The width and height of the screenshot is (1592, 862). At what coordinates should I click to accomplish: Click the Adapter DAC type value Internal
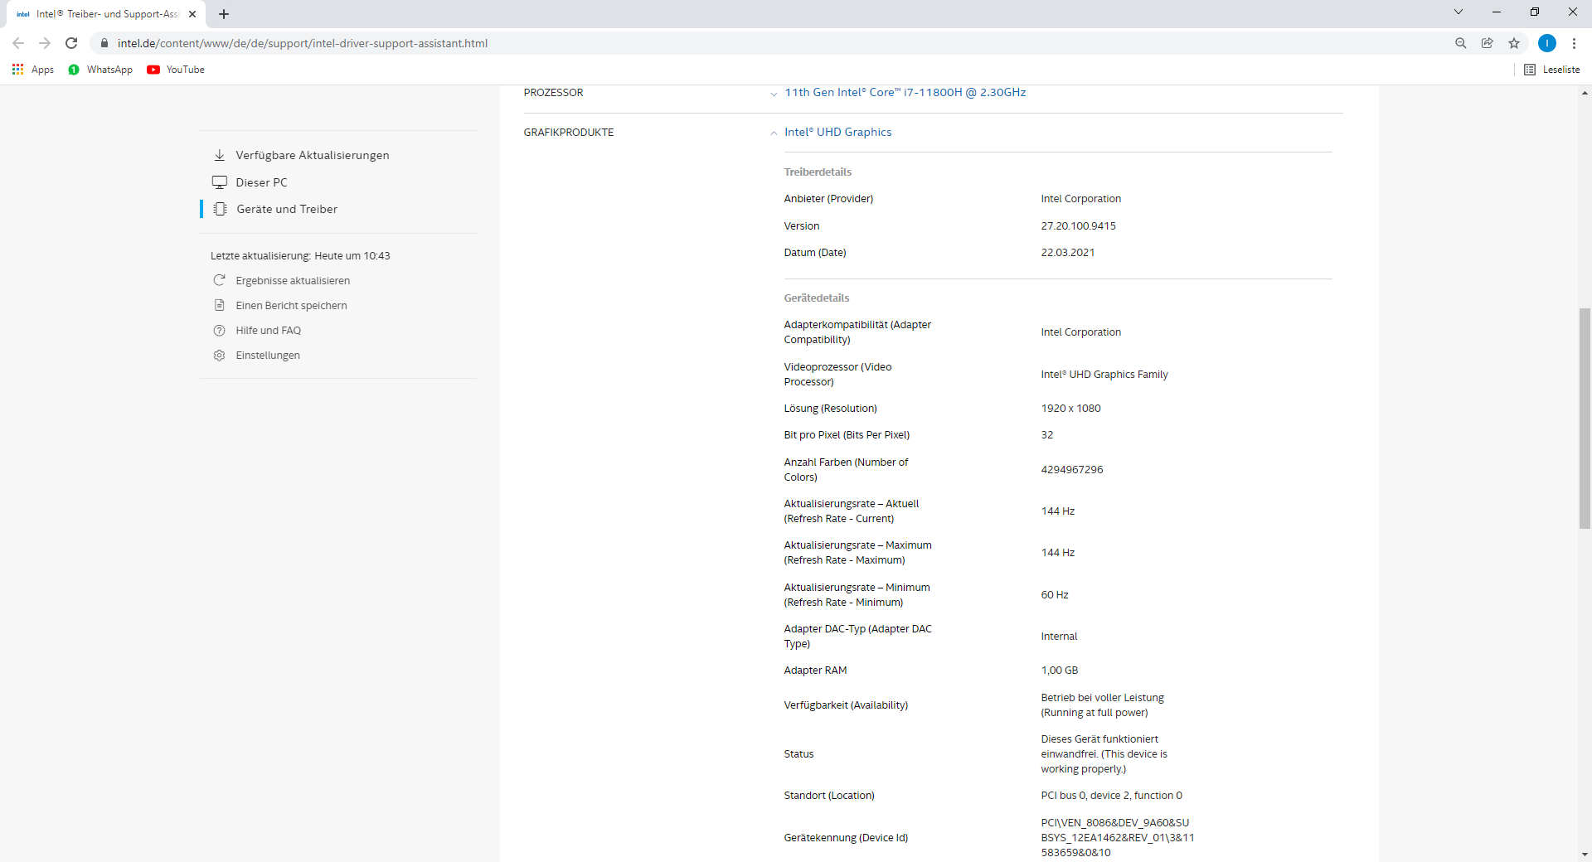coord(1059,636)
